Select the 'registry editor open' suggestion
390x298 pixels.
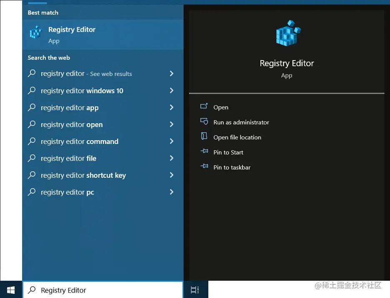pos(103,124)
